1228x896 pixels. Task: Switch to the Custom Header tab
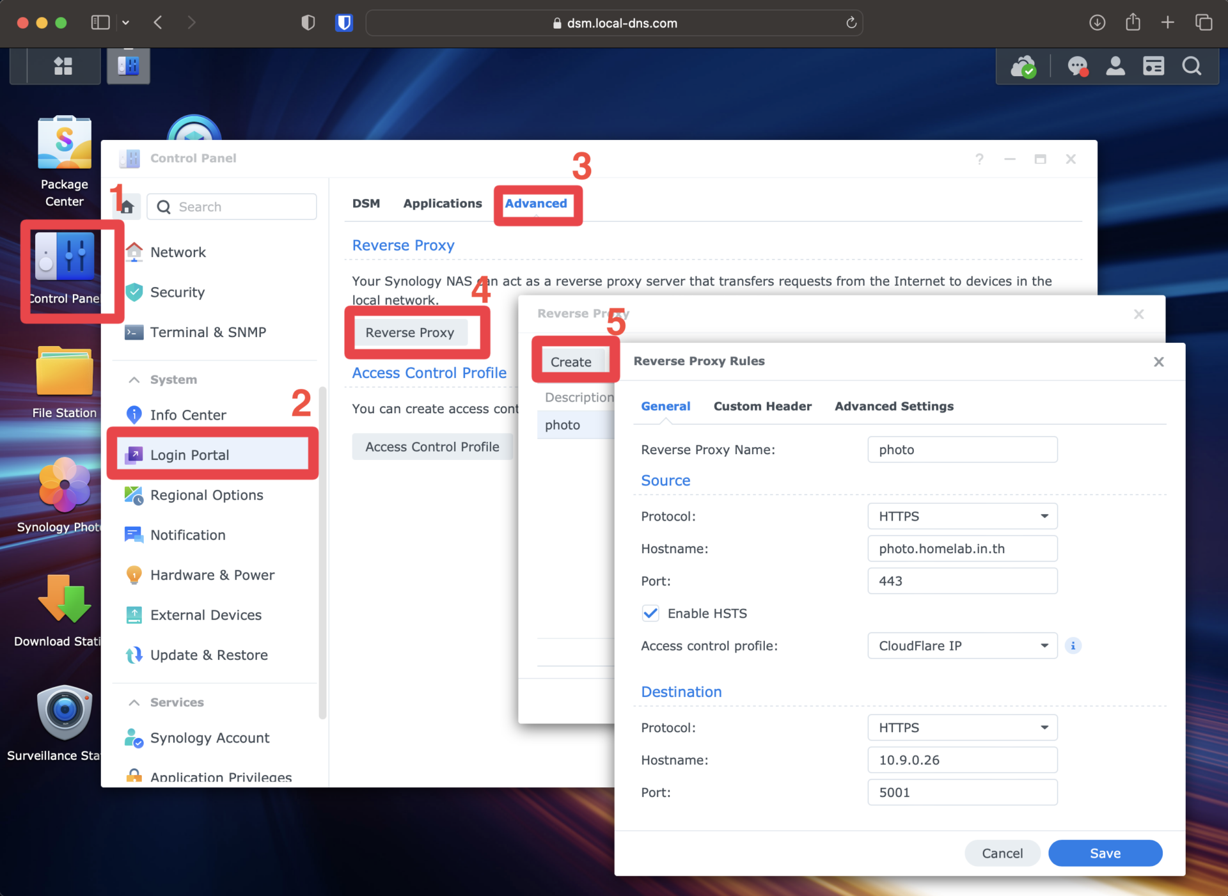762,406
